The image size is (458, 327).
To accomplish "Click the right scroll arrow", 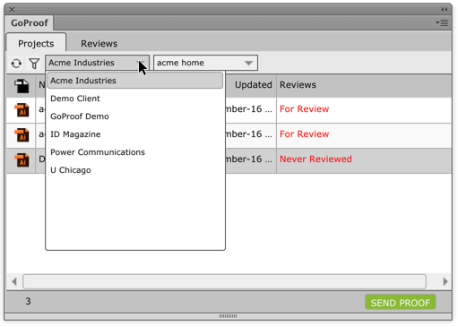I will coord(445,281).
